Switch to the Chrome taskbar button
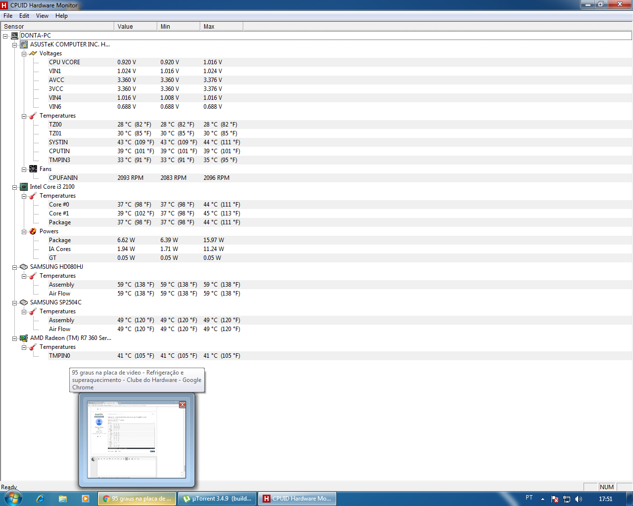The height and width of the screenshot is (506, 633). 137,499
